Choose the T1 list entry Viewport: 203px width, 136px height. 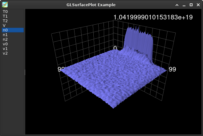pyautogui.click(x=5, y=16)
